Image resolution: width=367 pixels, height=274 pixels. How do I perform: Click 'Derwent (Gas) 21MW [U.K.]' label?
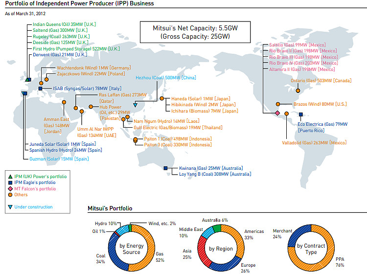[60, 54]
